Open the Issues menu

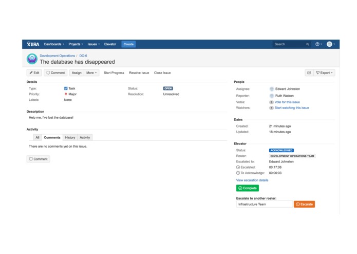coord(93,44)
